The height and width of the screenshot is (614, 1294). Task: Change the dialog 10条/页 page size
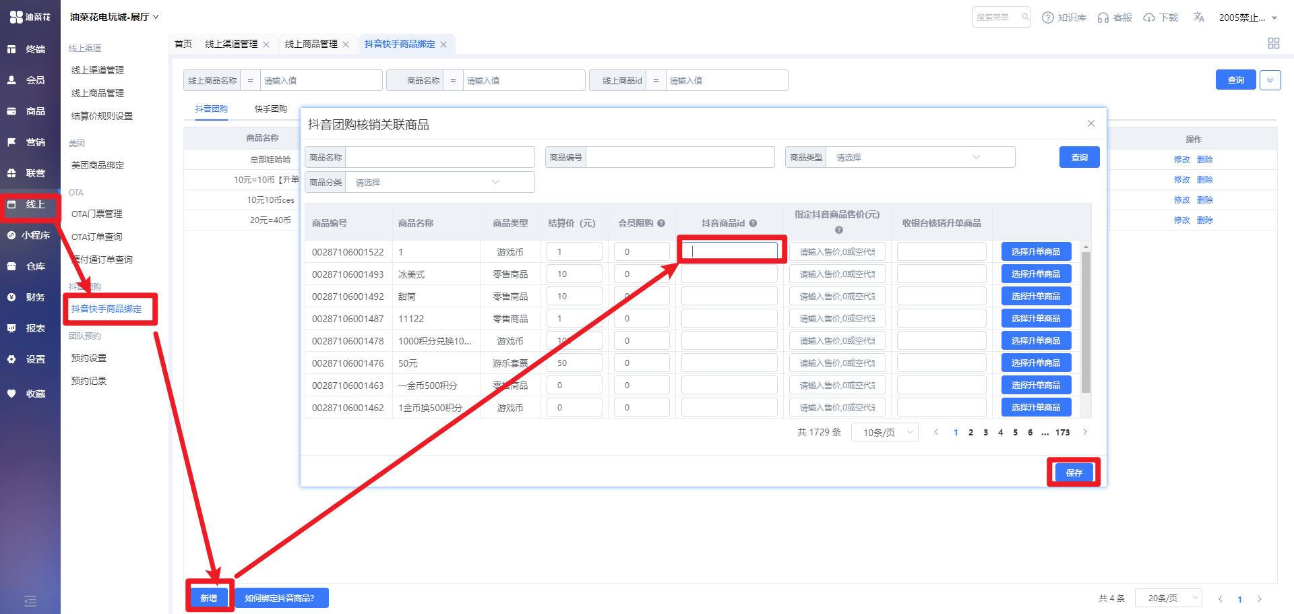coord(885,433)
